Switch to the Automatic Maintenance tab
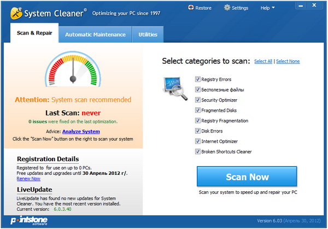Screen dimensions: 328x229 click(95, 35)
